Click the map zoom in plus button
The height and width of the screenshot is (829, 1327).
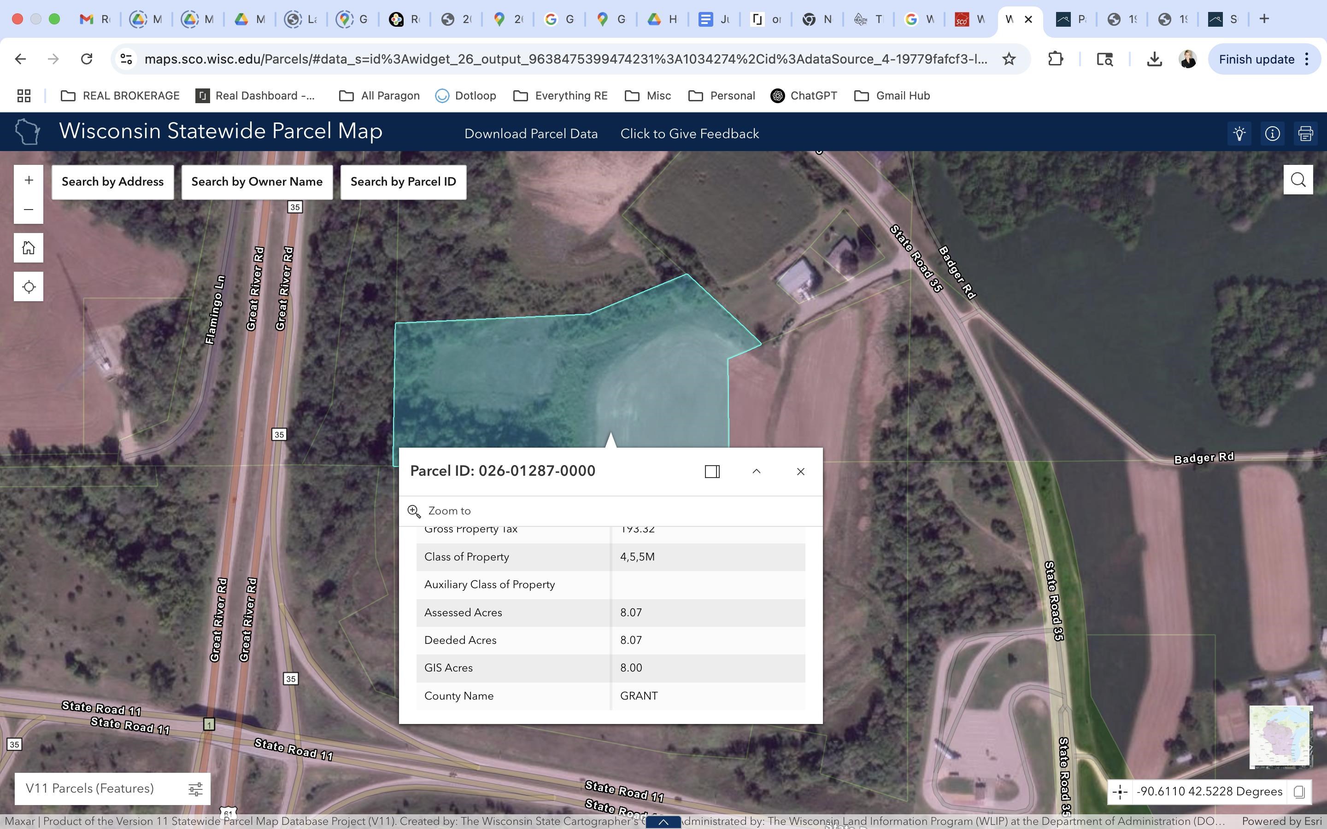[29, 180]
